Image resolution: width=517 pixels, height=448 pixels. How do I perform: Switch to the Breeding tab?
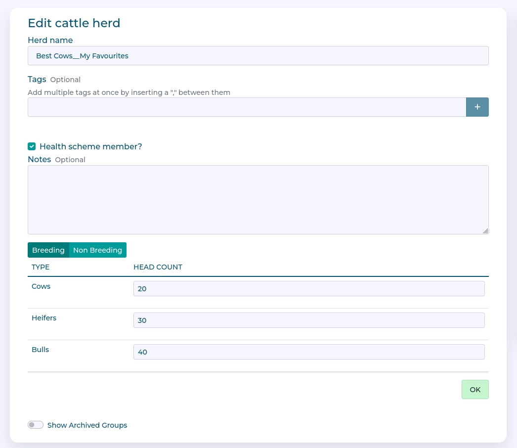tap(48, 250)
